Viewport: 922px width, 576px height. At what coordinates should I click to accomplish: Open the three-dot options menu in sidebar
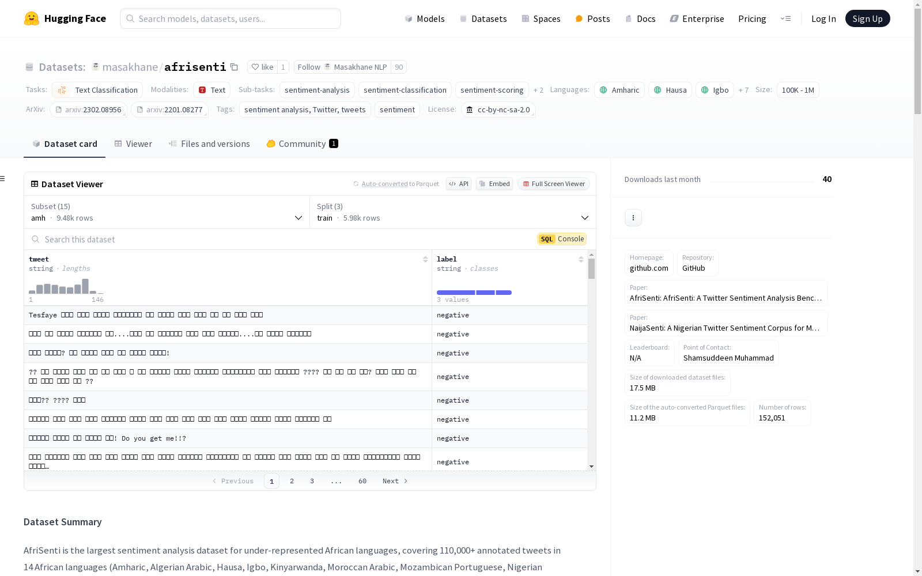click(633, 218)
